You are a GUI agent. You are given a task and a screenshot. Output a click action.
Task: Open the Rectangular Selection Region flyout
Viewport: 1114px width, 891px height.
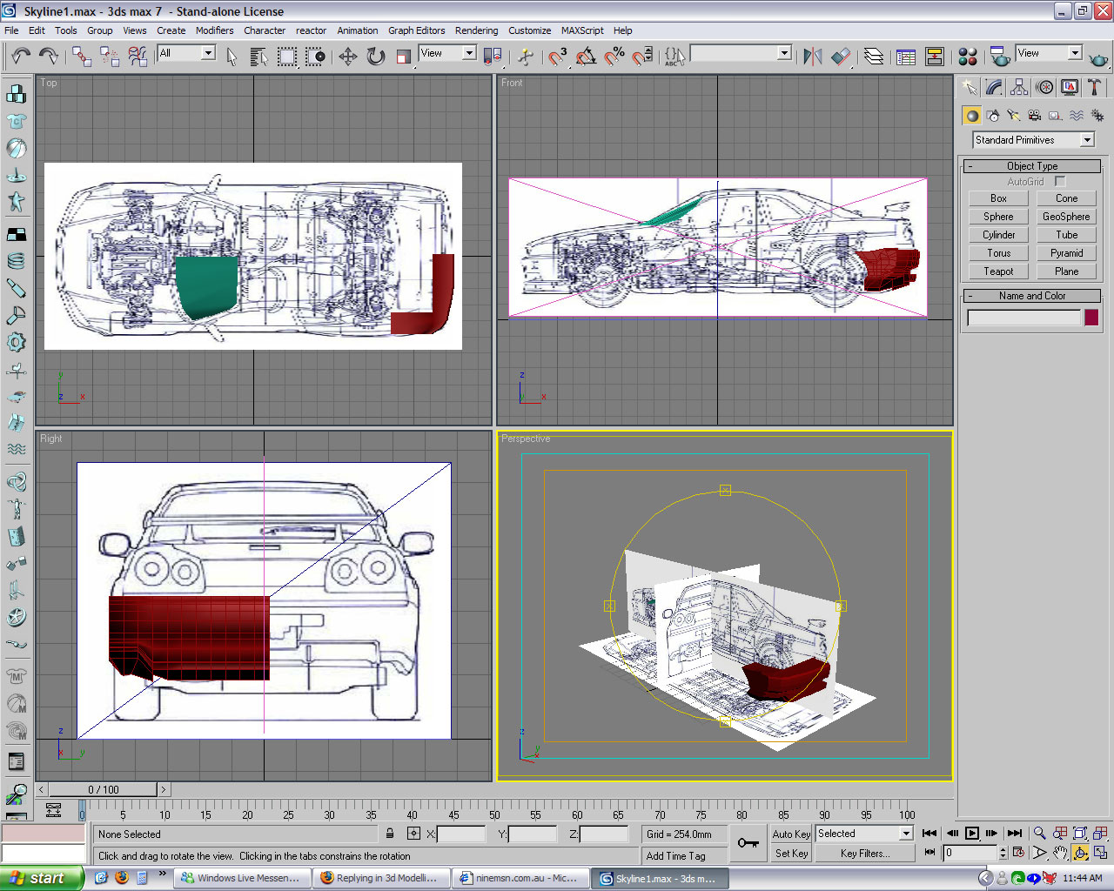pyautogui.click(x=286, y=57)
